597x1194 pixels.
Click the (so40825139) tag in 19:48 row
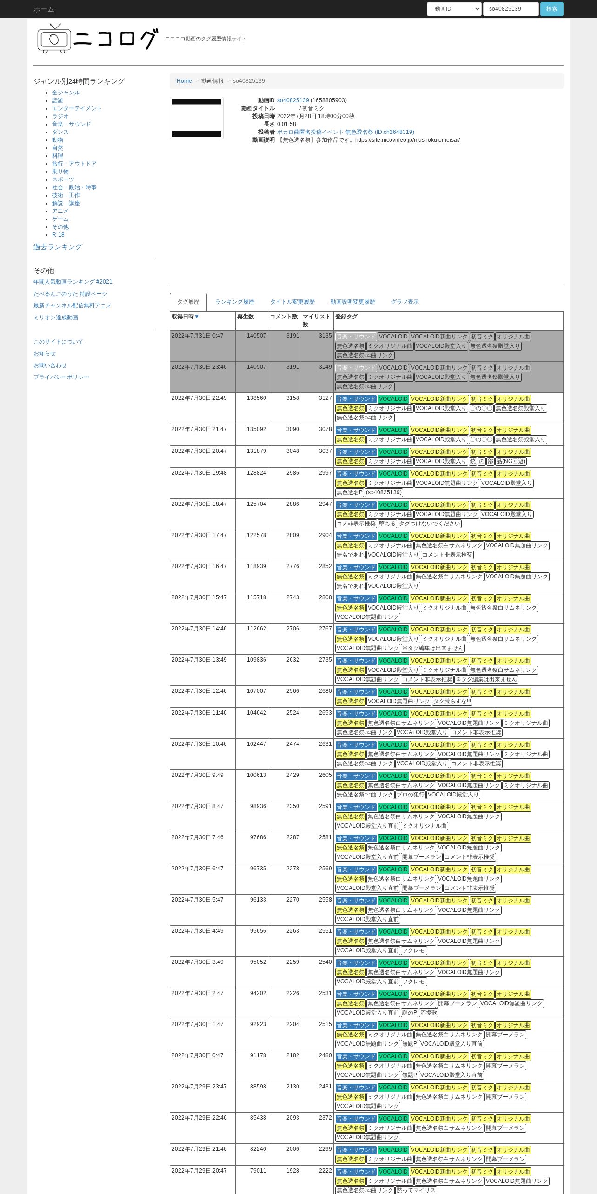pos(384,492)
